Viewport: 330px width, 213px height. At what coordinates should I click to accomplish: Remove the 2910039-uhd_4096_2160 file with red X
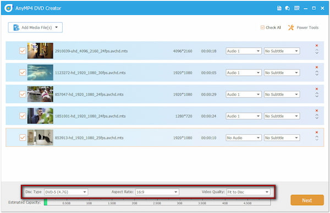[317, 46]
